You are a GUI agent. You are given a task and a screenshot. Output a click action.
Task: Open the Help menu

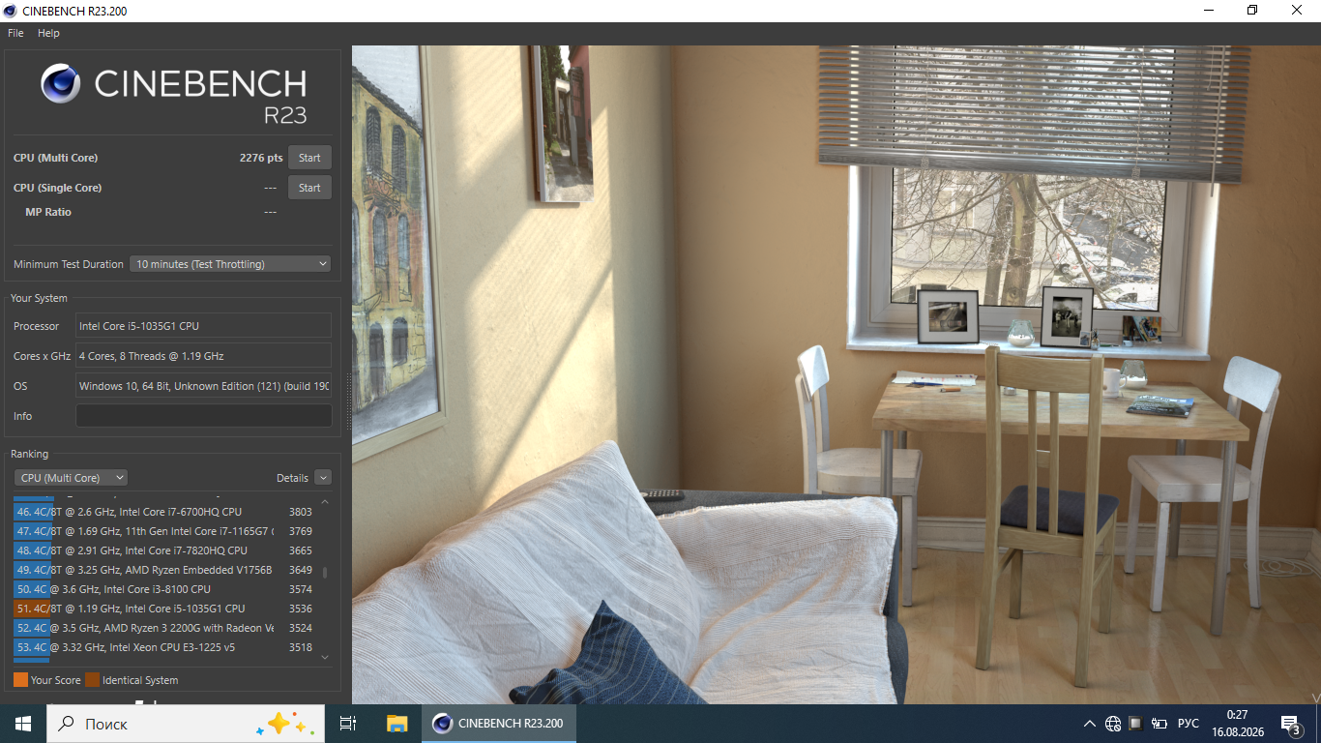point(48,33)
